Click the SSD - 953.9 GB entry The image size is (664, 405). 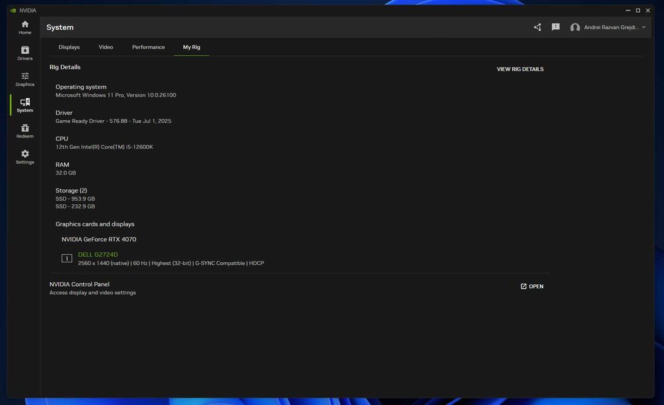coord(75,199)
